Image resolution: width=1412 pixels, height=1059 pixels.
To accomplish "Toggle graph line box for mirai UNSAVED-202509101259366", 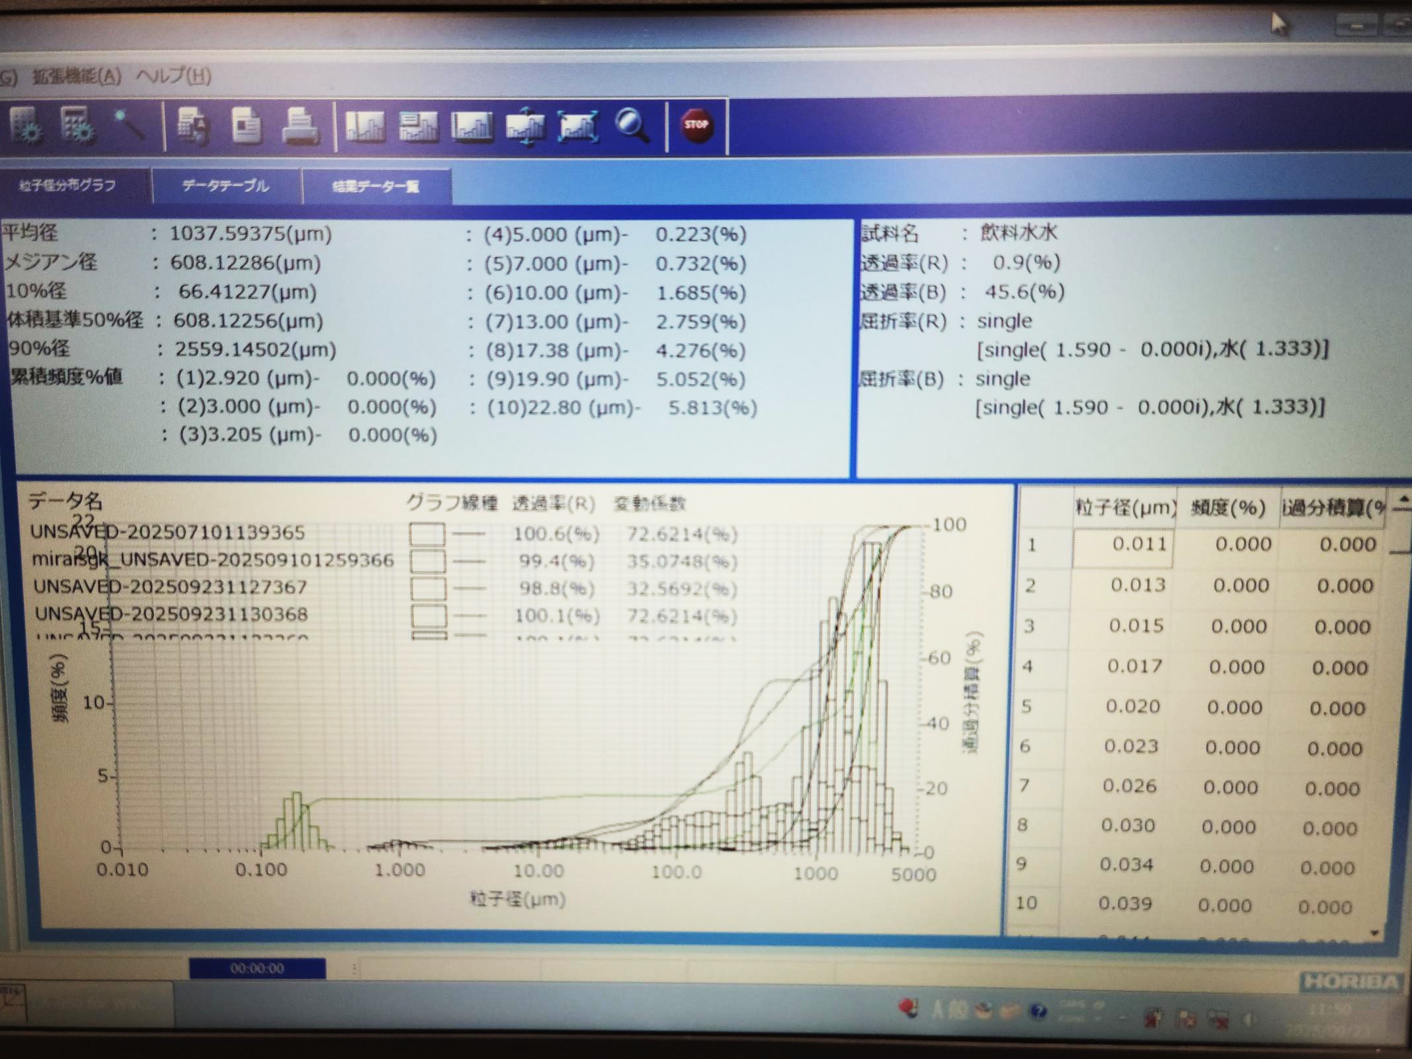I will [x=428, y=561].
